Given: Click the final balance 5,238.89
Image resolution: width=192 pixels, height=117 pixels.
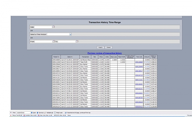Looking at the screenshot, I should [154, 107].
